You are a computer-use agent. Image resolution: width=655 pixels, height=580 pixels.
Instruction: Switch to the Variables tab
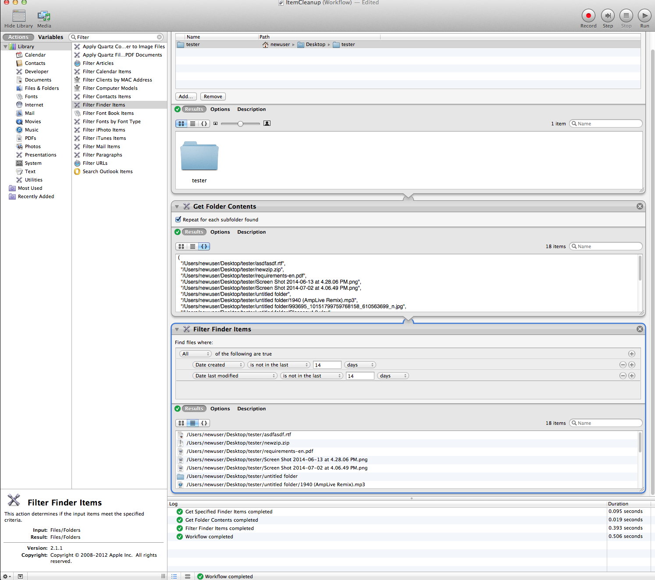pos(50,37)
